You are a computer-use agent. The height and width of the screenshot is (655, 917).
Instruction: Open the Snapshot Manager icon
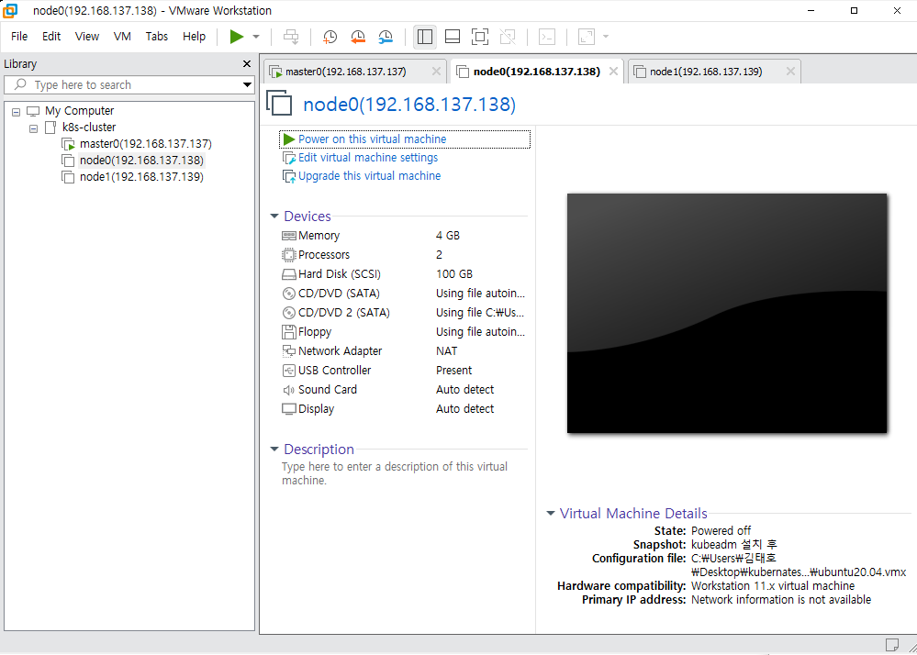(x=386, y=37)
